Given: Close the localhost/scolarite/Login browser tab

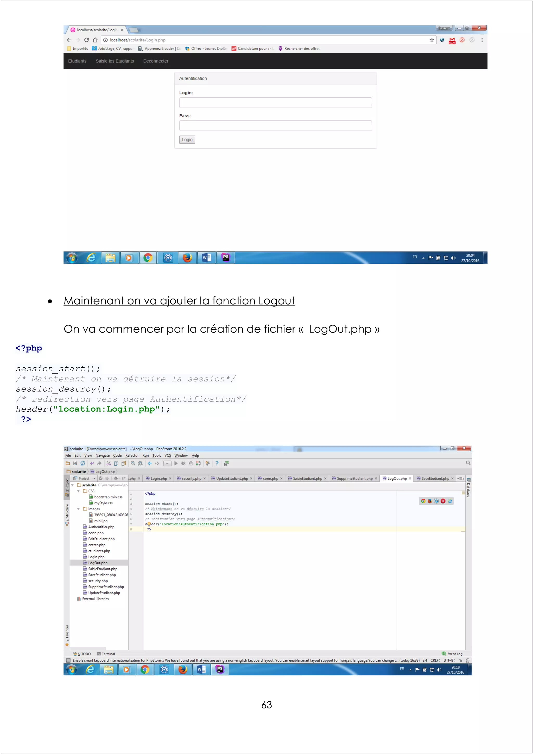Looking at the screenshot, I should click(122, 30).
